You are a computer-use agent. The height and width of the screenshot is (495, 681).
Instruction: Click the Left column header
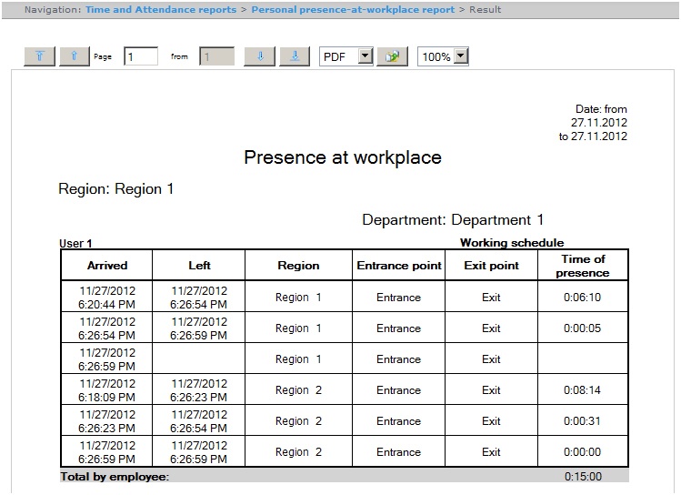(199, 266)
